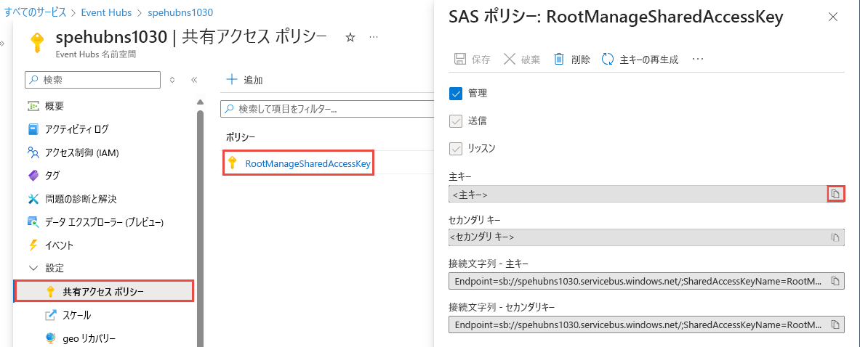860x347 pixels.
Task: Go to すべてのサービス breadcrumb
Action: 35,12
